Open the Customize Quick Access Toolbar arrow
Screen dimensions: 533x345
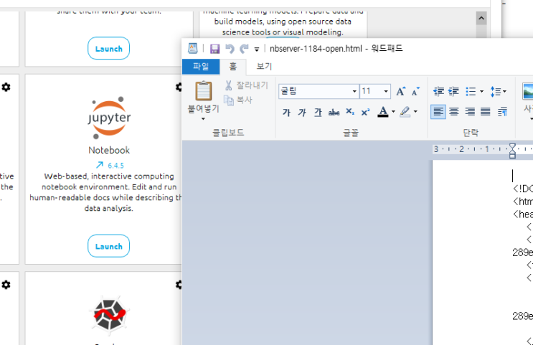click(257, 49)
